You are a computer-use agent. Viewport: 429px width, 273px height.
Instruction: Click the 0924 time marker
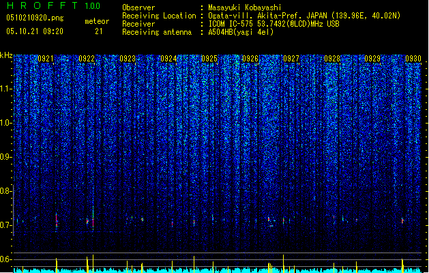coord(168,59)
